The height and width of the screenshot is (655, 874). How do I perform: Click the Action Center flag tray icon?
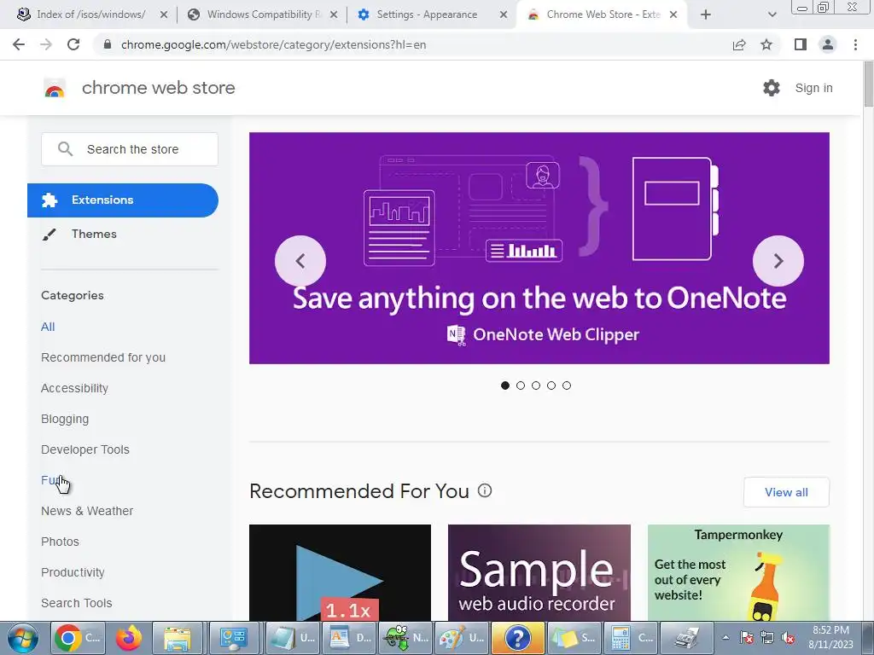pos(747,637)
